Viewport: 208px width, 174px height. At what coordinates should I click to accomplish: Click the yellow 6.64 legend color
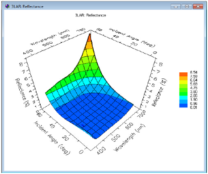point(183,82)
